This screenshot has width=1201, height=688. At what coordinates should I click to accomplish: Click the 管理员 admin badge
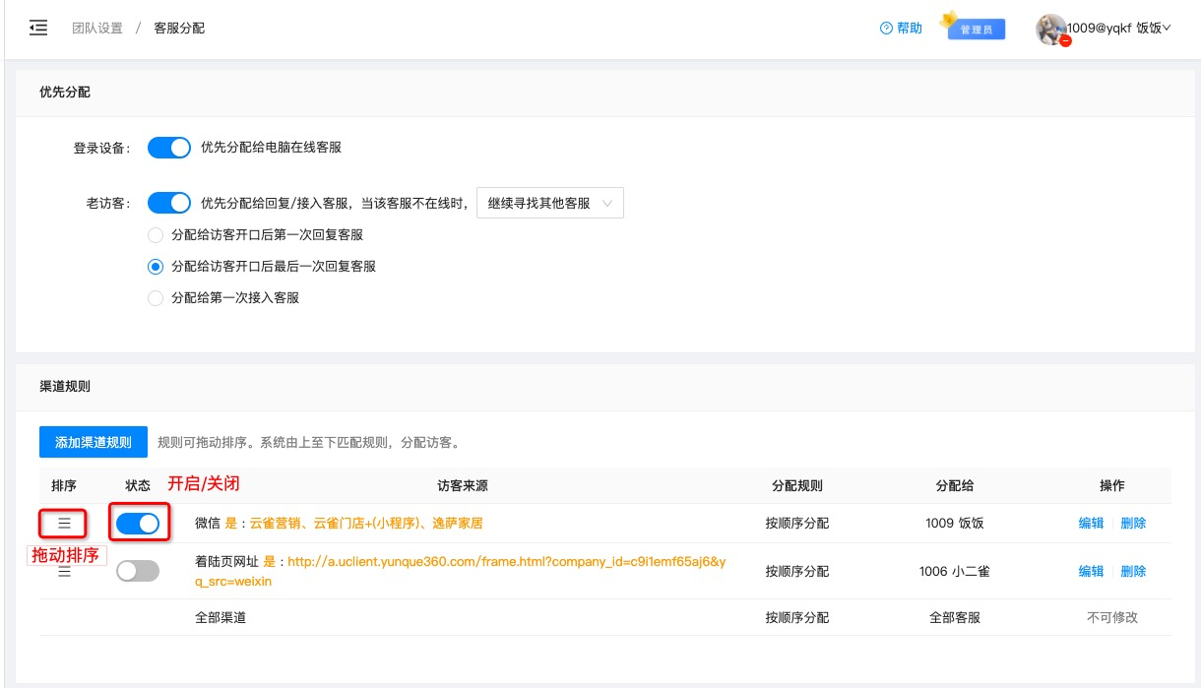976,31
